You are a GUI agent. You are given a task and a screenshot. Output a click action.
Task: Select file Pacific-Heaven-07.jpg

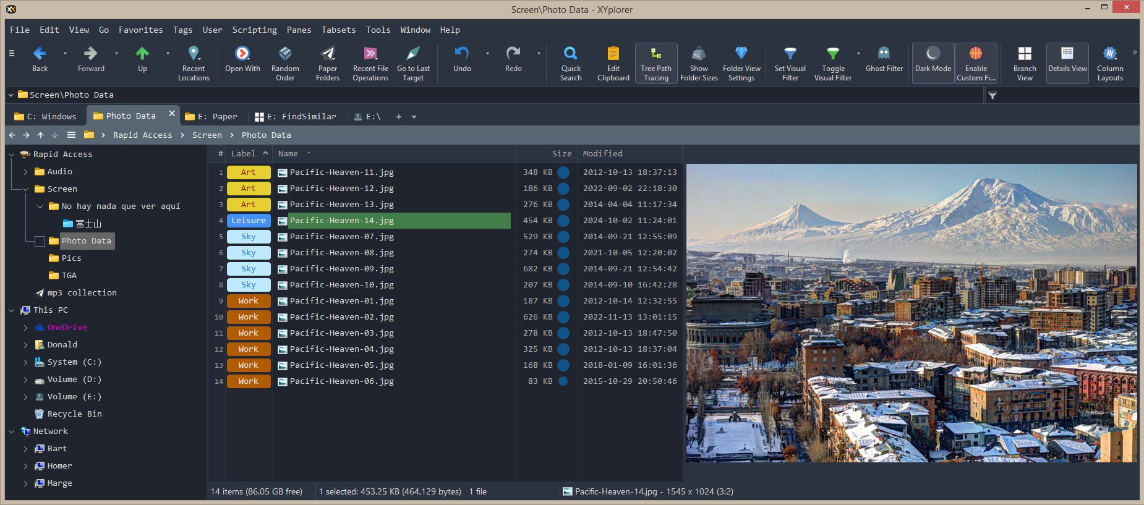tap(342, 237)
